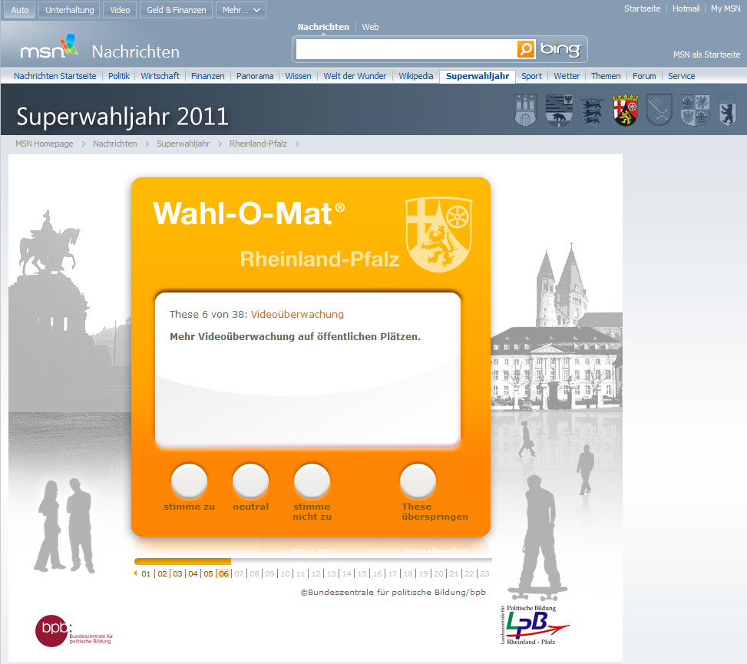Click the '©Bundeszentrale für politische Bildung/bpb' credit
The width and height of the screenshot is (747, 664).
point(393,592)
